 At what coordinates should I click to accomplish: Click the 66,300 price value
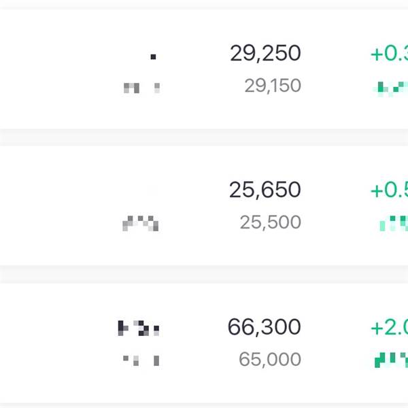[x=264, y=327]
